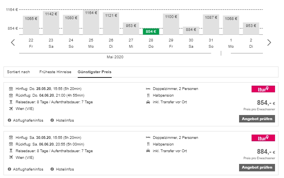Select the 1068 € bar on Monday 1
Image resolution: width=284 pixels, height=178 pixels.
tap(230, 25)
